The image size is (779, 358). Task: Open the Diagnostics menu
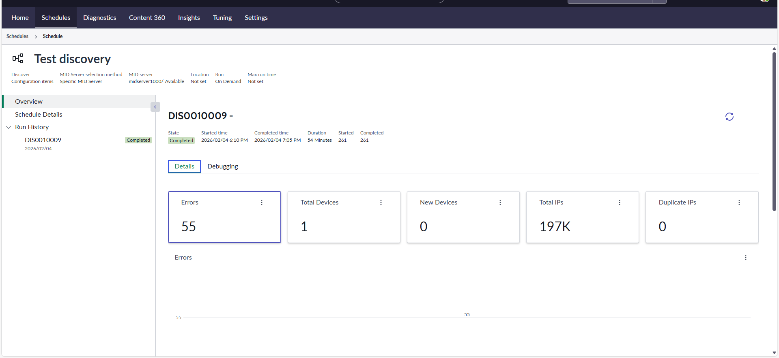tap(100, 18)
